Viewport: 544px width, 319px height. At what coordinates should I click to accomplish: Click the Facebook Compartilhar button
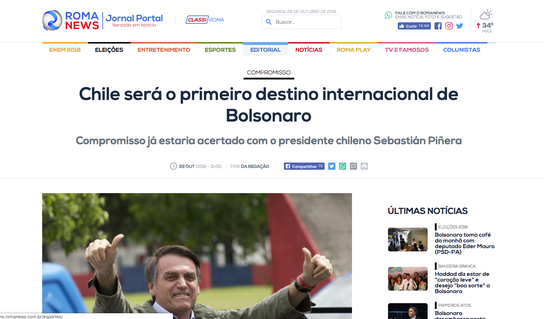(x=304, y=166)
